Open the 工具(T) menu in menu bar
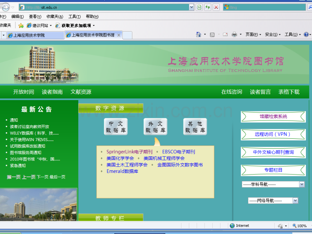Screen dimensions: 312x234 (x=74, y=16)
